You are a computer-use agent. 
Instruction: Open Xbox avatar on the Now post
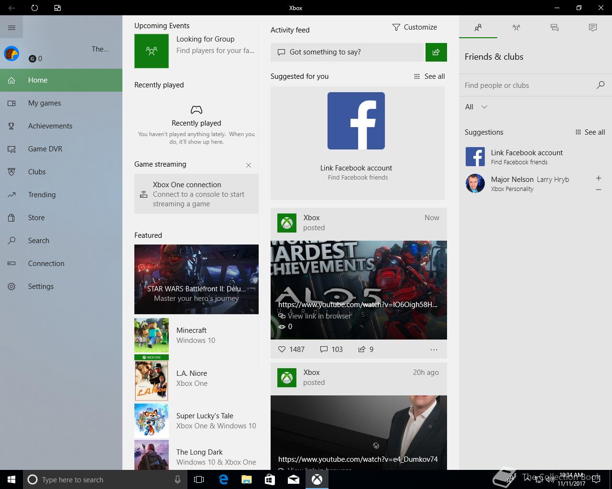pos(287,223)
